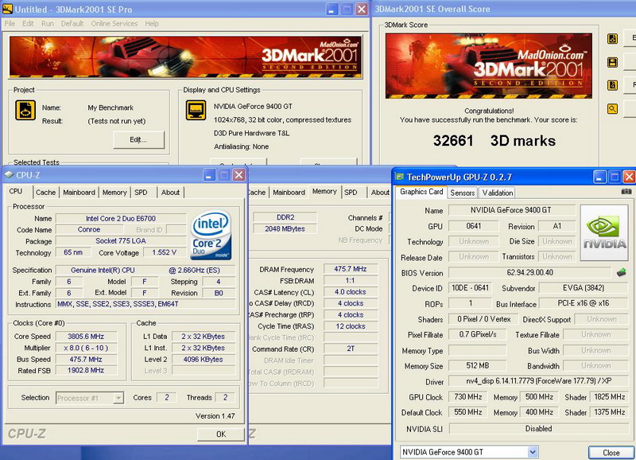Screen dimensions: 636x460
Task: Click the Bus Interface field PCI-E x16 @ x16
Action: tap(584, 303)
